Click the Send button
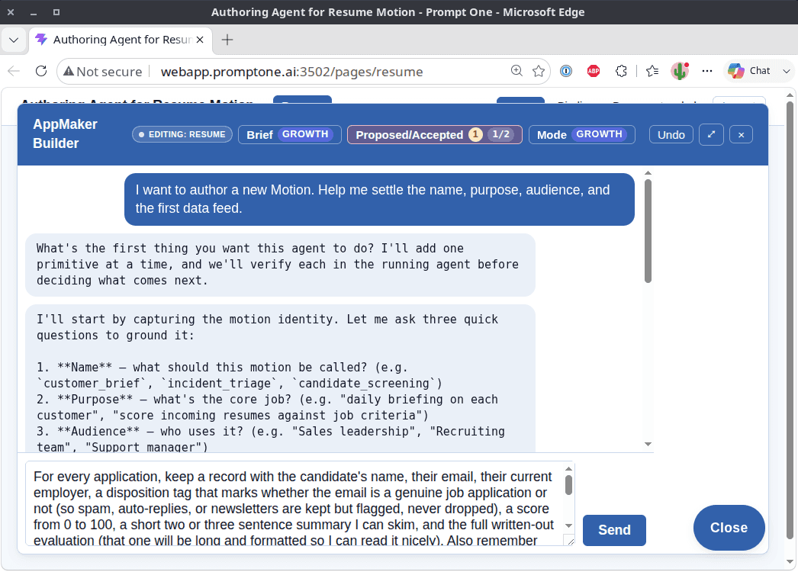Screen dimensions: 798x572 click(x=614, y=530)
